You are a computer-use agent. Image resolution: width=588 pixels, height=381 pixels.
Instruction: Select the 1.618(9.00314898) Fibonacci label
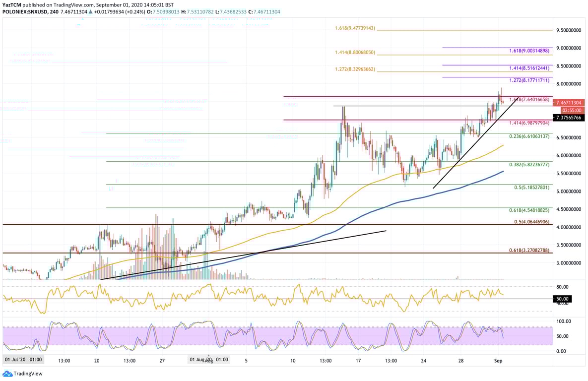[x=530, y=51]
